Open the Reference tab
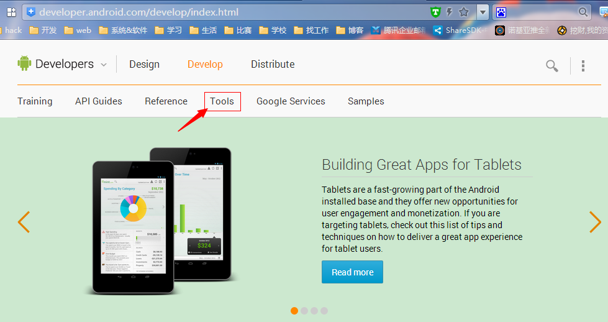608x322 pixels. coord(166,101)
